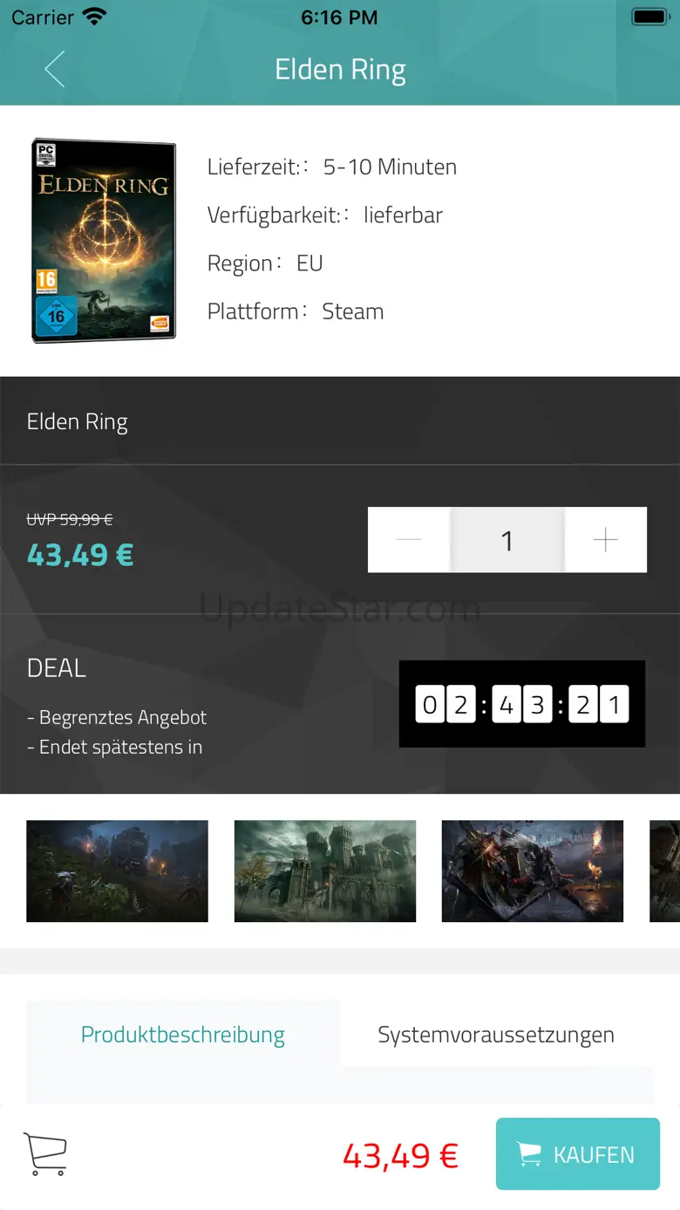
Task: Tap the battery indicator icon
Action: pos(649,17)
